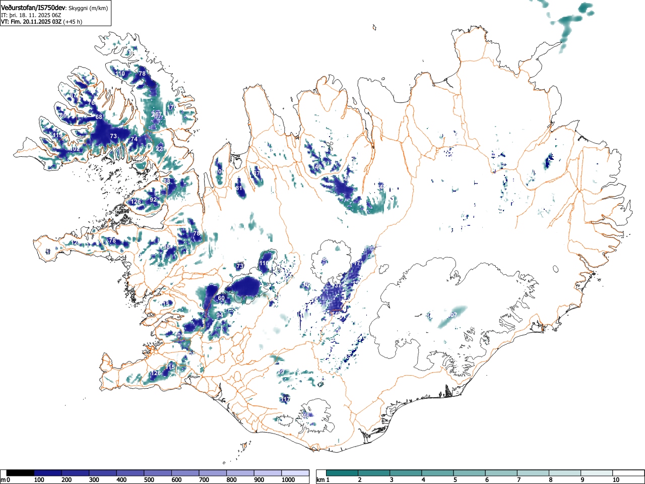Click the 700 label on meter legend

pos(204,480)
